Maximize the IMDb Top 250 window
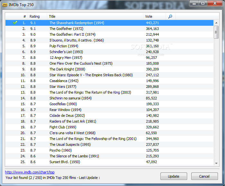The height and width of the screenshot is (186, 225). (x=203, y=4)
